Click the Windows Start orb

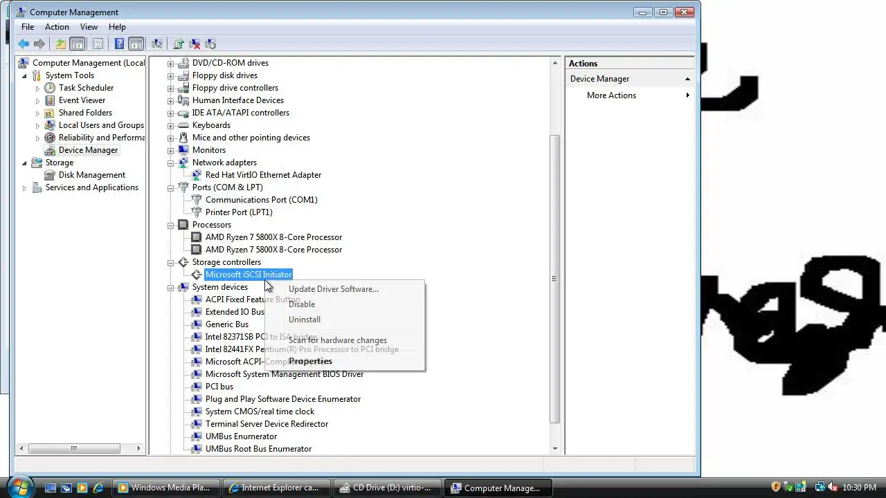[21, 486]
